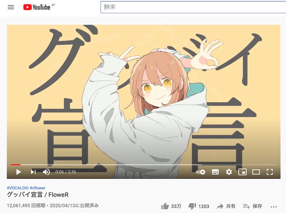Mute the video volume
Viewport: 286px width, 213px height.
(46, 172)
